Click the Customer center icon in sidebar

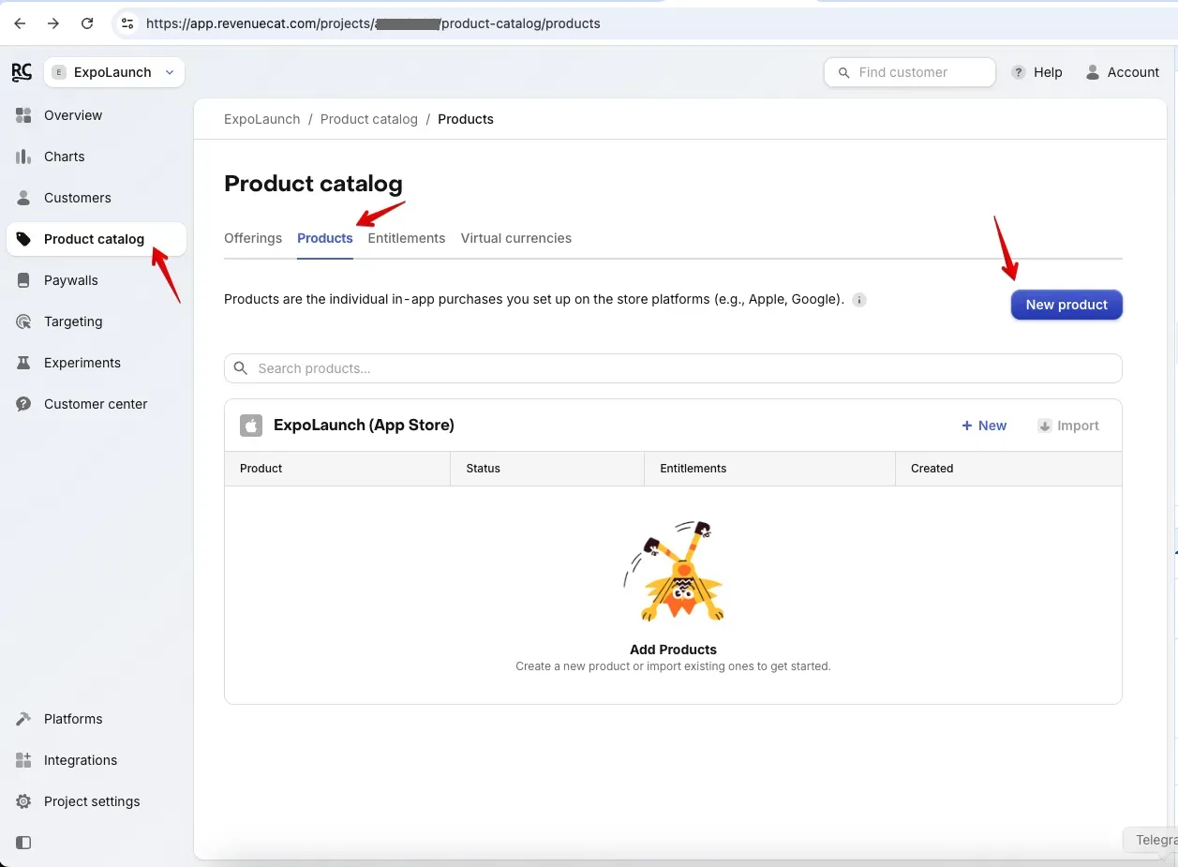point(23,404)
